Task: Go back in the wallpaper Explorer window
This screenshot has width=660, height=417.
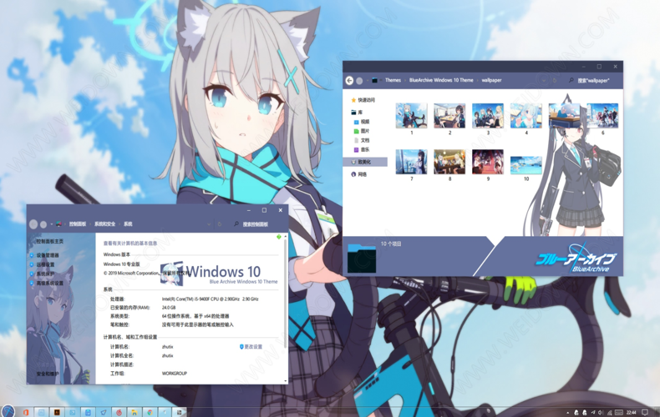Action: click(349, 80)
